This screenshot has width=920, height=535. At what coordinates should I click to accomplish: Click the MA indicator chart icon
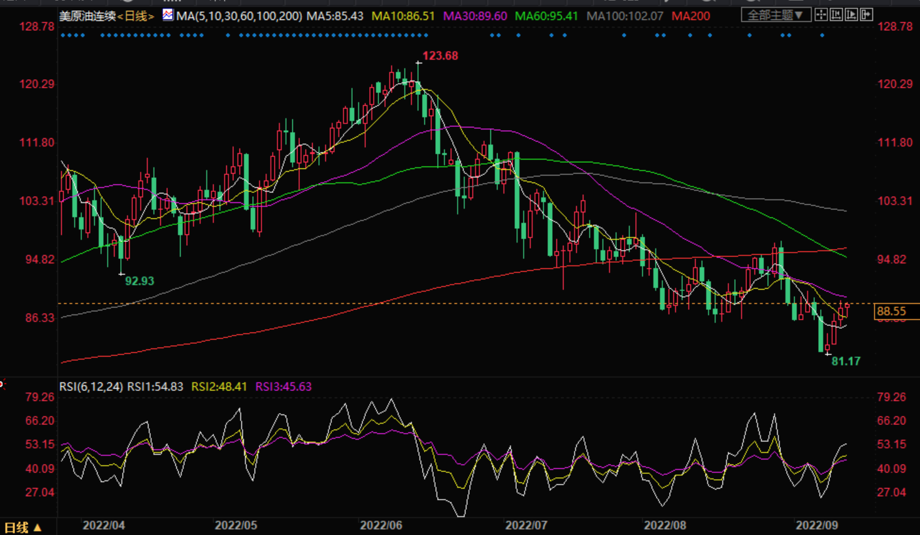tap(168, 14)
